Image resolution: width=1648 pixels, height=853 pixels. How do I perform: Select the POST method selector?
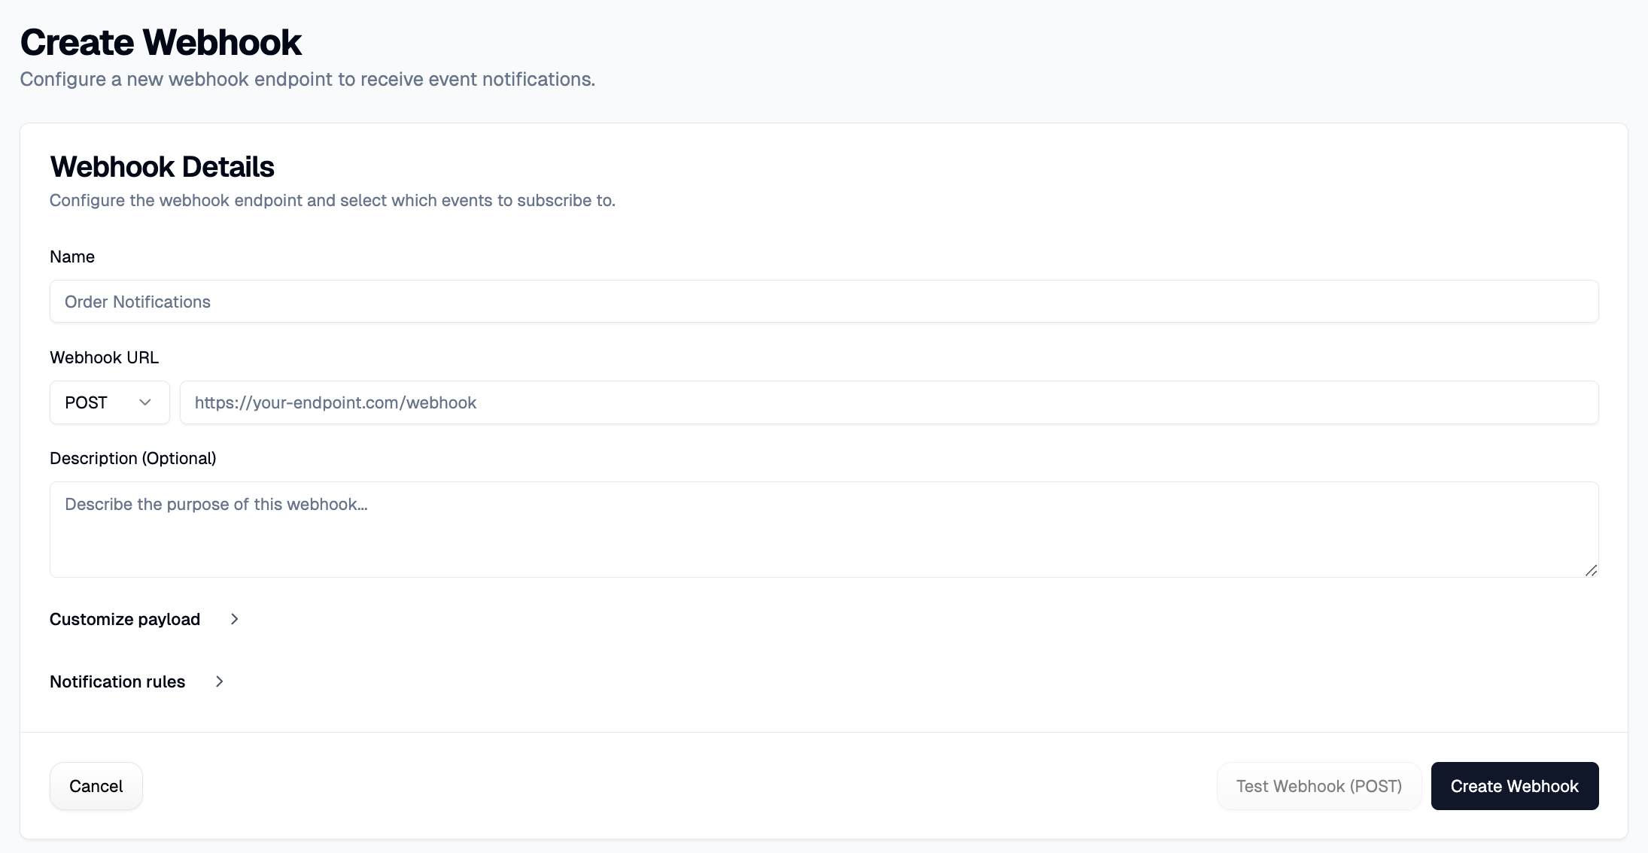[x=109, y=402]
